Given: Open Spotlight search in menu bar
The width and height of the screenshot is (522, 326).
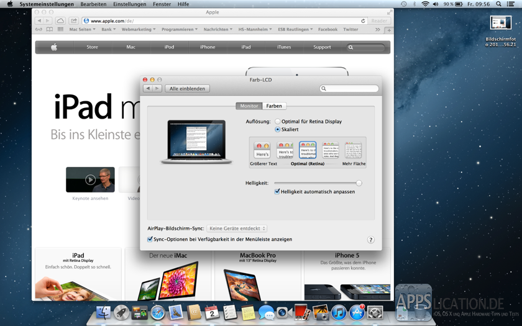Looking at the screenshot, I should pyautogui.click(x=498, y=4).
